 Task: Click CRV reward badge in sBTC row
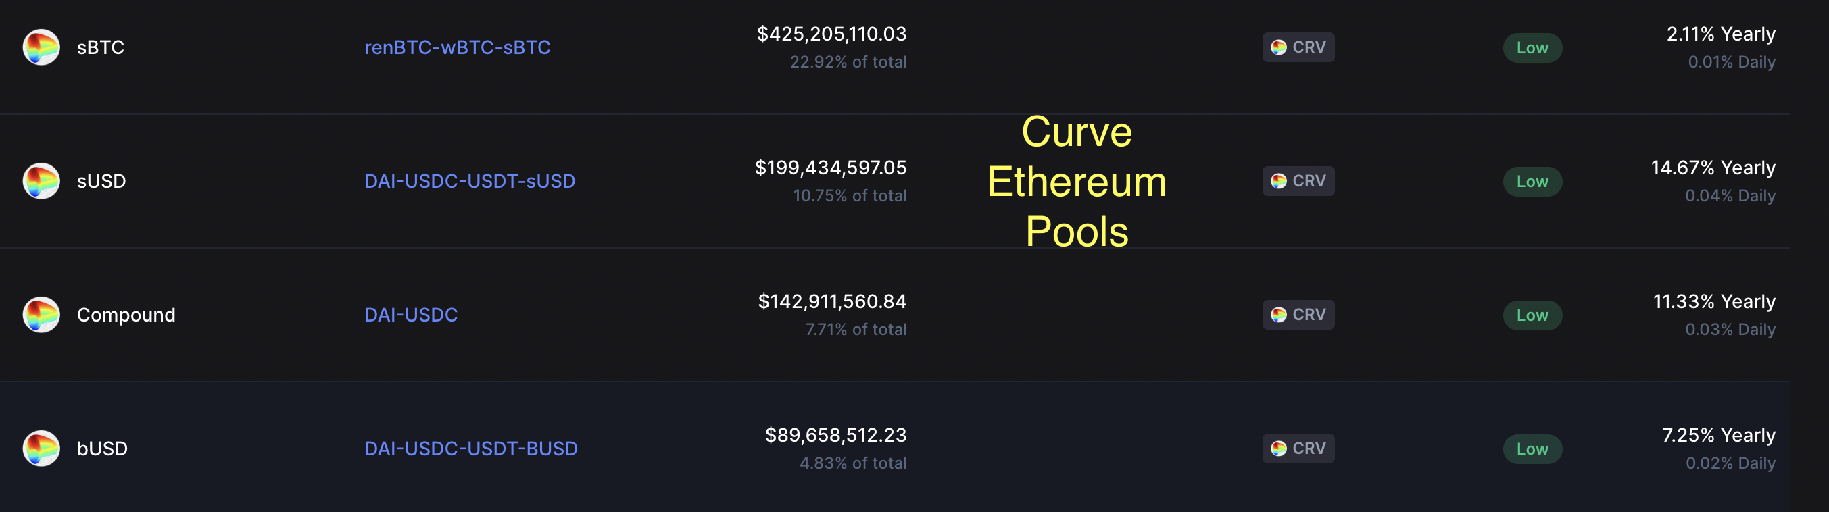pyautogui.click(x=1298, y=47)
